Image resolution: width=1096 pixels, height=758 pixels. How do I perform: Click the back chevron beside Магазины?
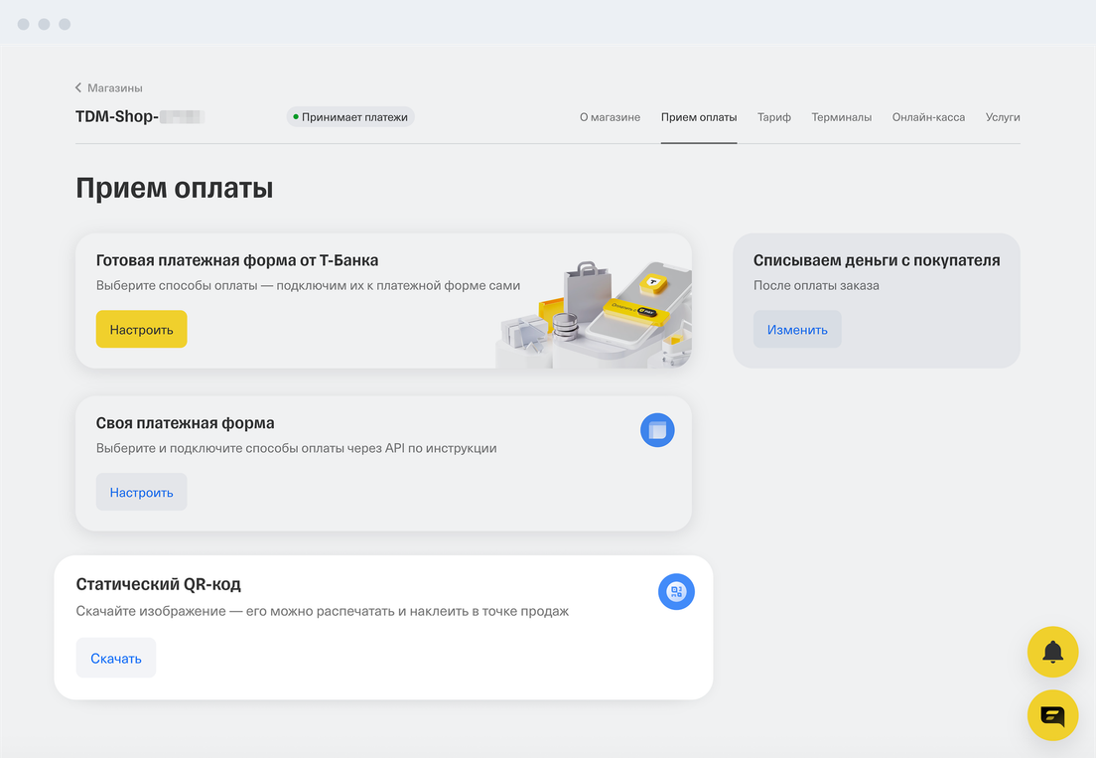[78, 88]
